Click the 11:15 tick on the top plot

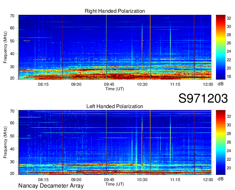175,84
